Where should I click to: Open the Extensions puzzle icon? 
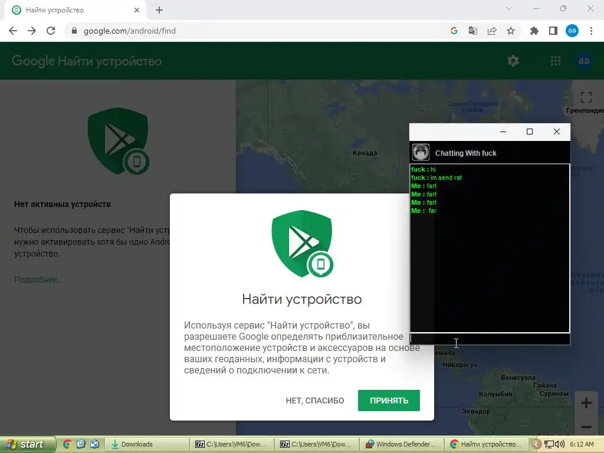click(x=534, y=31)
